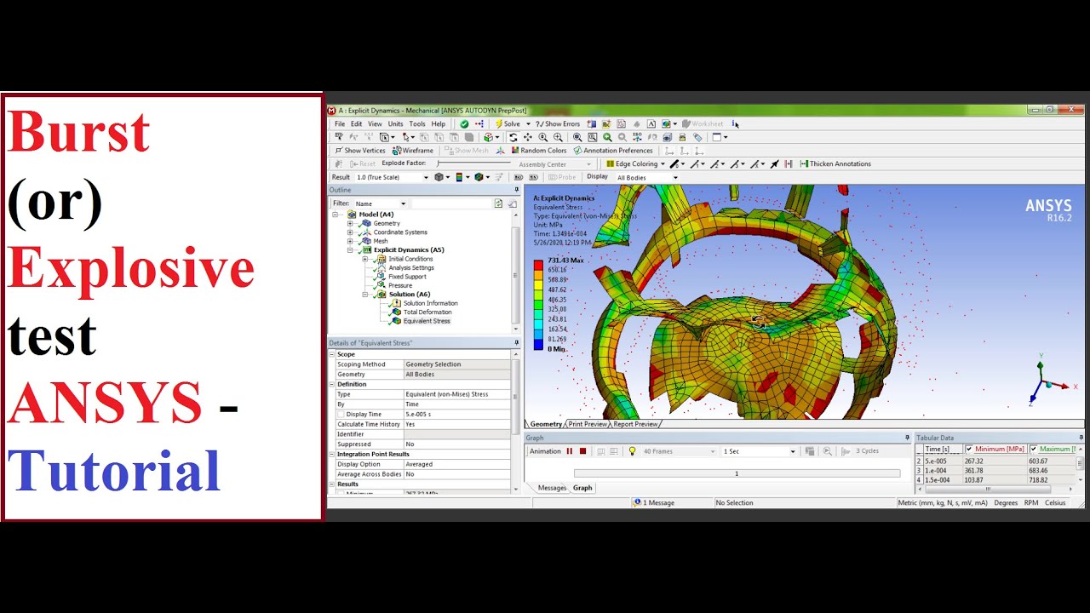
Task: Click the Outline filter text field
Action: [x=452, y=203]
